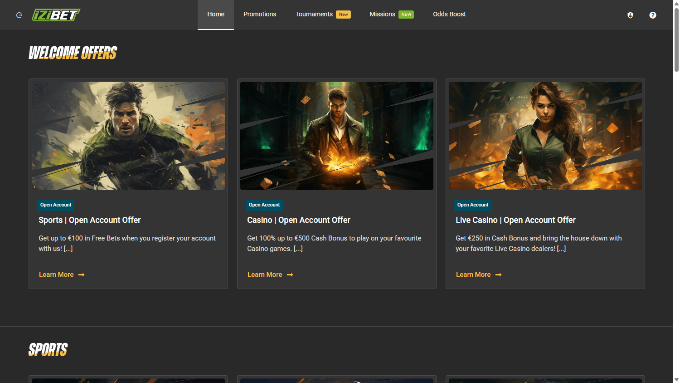Click the yellow New badge on Tournaments

pos(343,15)
